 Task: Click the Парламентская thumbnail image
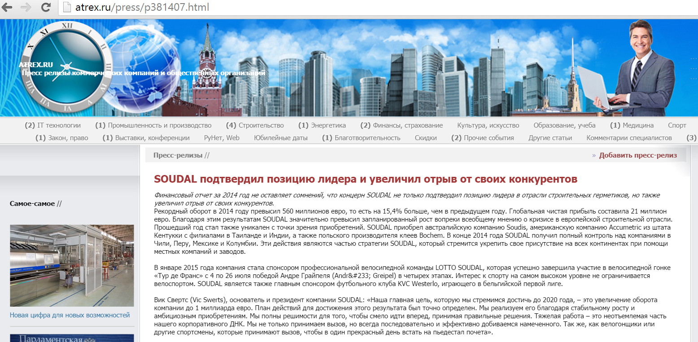(72, 338)
